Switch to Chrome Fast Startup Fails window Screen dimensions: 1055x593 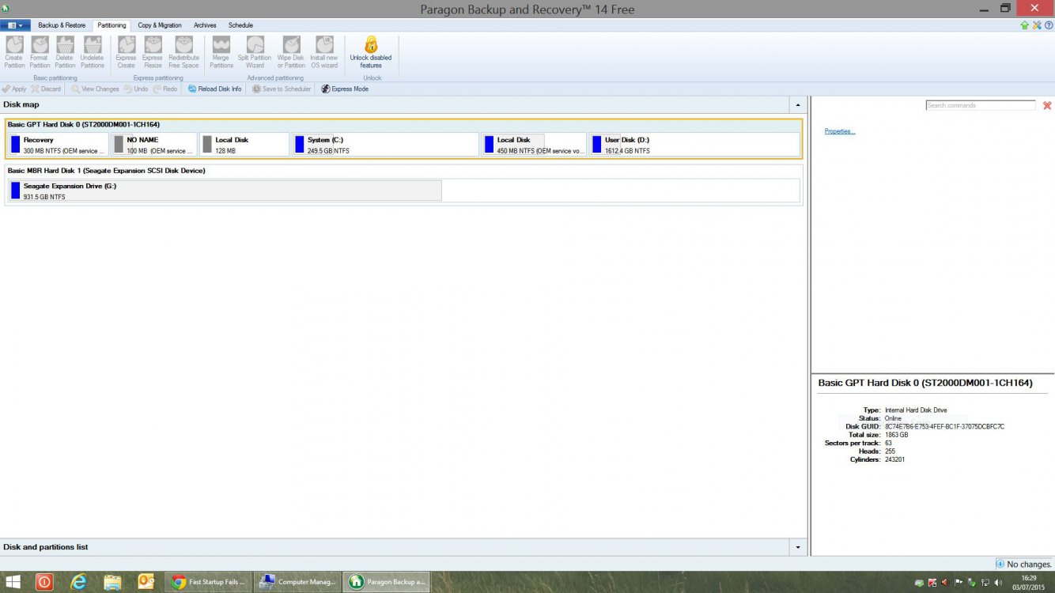point(209,582)
